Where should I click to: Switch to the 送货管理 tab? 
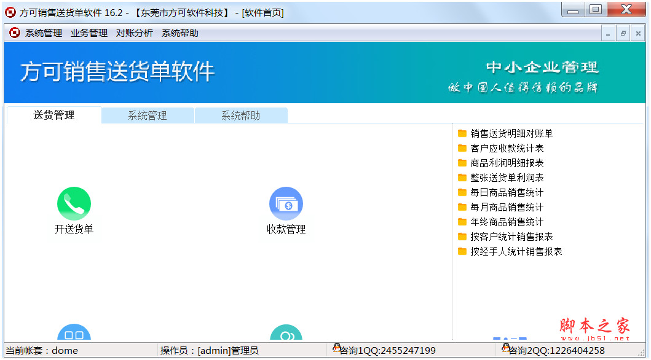[54, 115]
